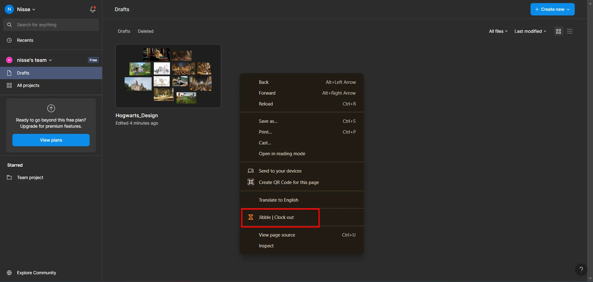Expand the Nisse account dropdown
The height and width of the screenshot is (282, 593).
26,10
